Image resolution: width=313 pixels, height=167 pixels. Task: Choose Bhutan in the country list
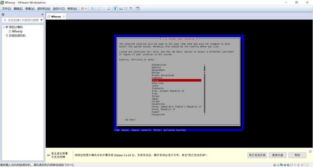[x=156, y=73]
